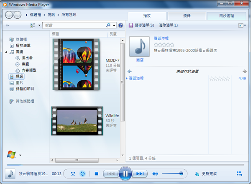251x184 pixels.
Task: Click the Back navigation arrow button
Action: pos(9,15)
